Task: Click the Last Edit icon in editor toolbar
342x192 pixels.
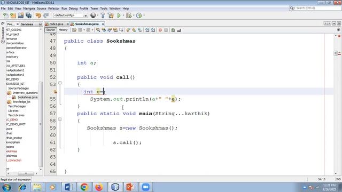Action: pyautogui.click(x=74, y=30)
